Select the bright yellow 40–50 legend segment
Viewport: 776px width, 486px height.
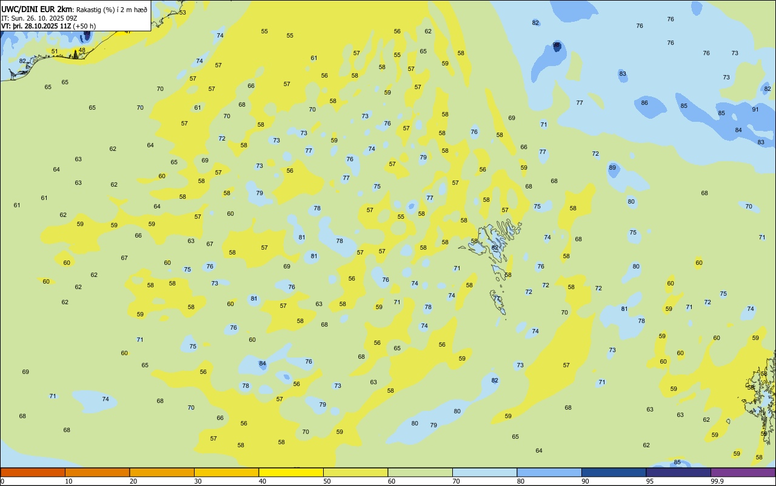click(291, 472)
